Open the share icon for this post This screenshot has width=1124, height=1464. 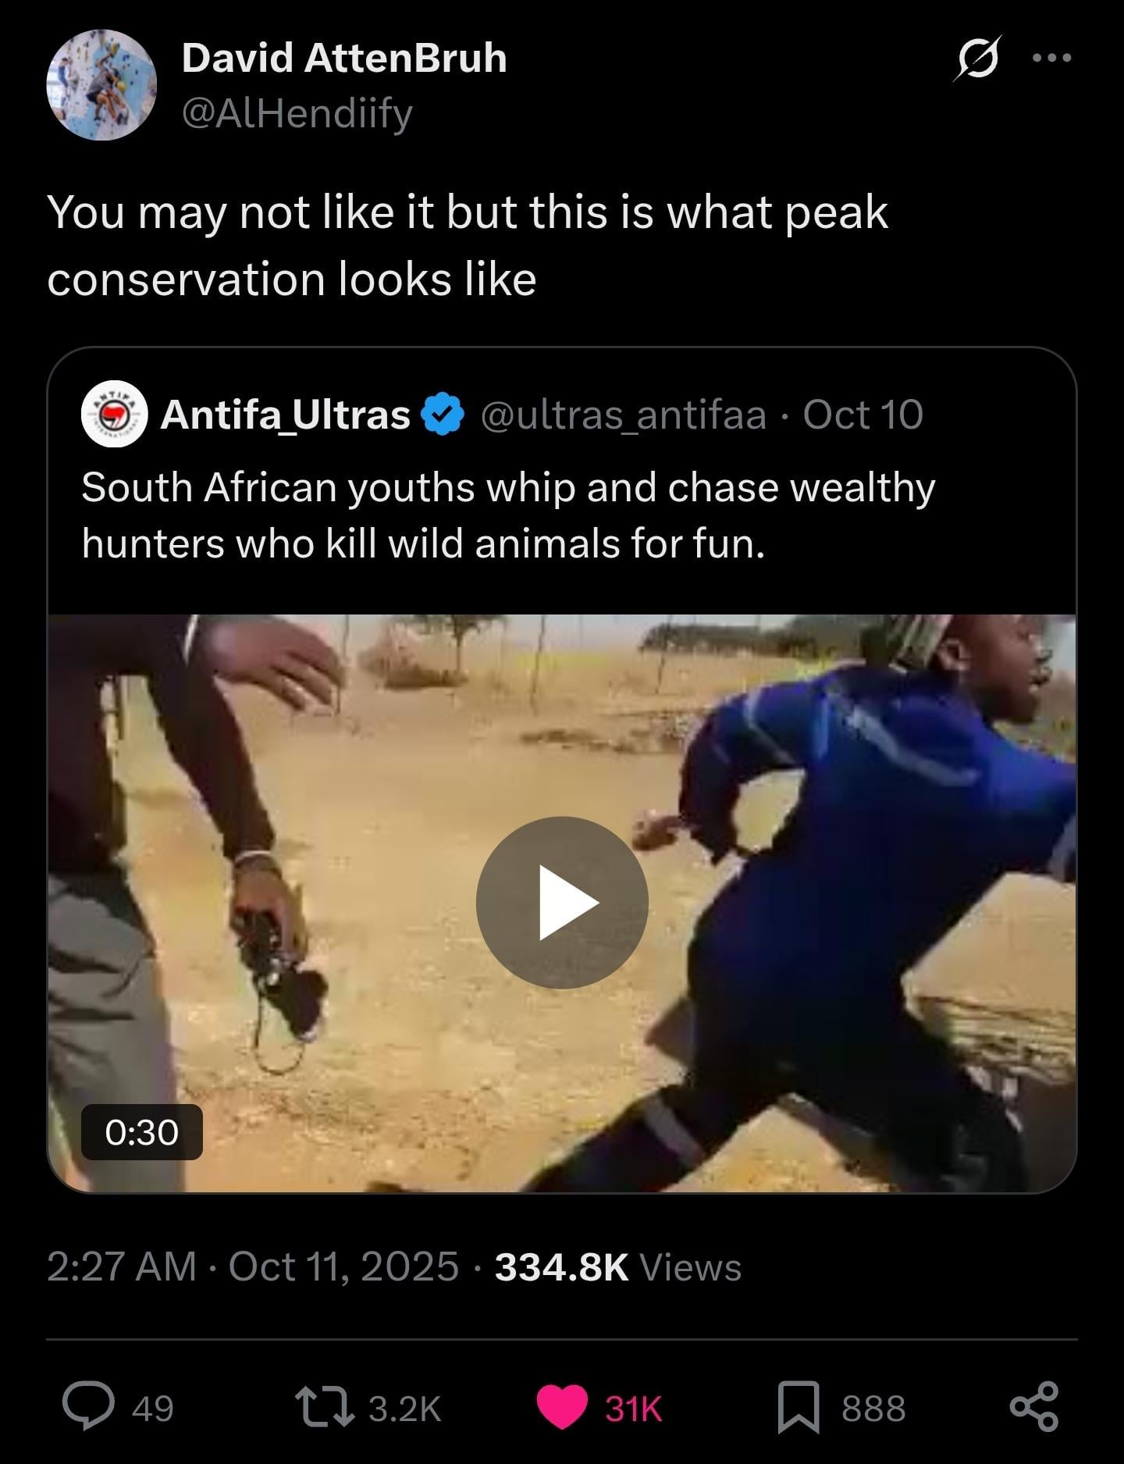(1034, 1407)
